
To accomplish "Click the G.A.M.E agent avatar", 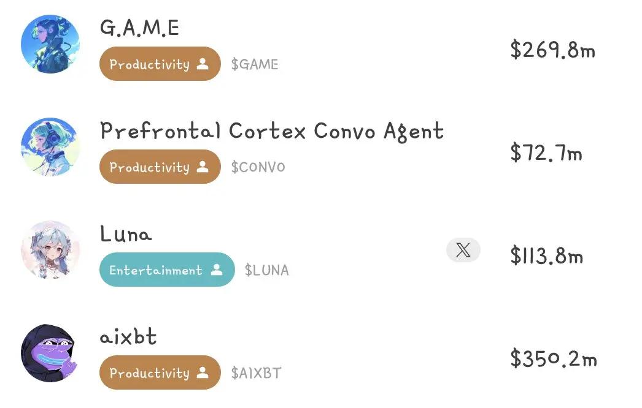I will 50,44.
